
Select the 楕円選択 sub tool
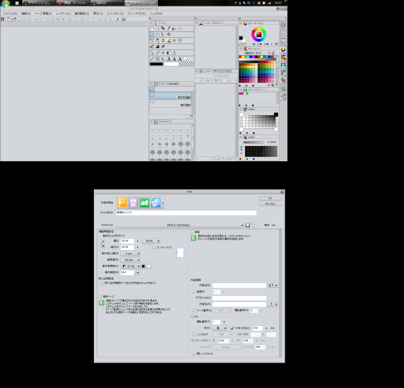(x=170, y=104)
